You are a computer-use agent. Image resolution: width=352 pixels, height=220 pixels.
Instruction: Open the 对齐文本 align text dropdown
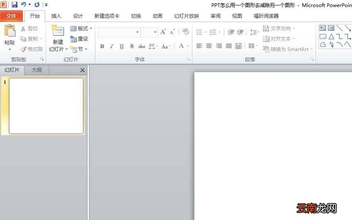point(279,39)
